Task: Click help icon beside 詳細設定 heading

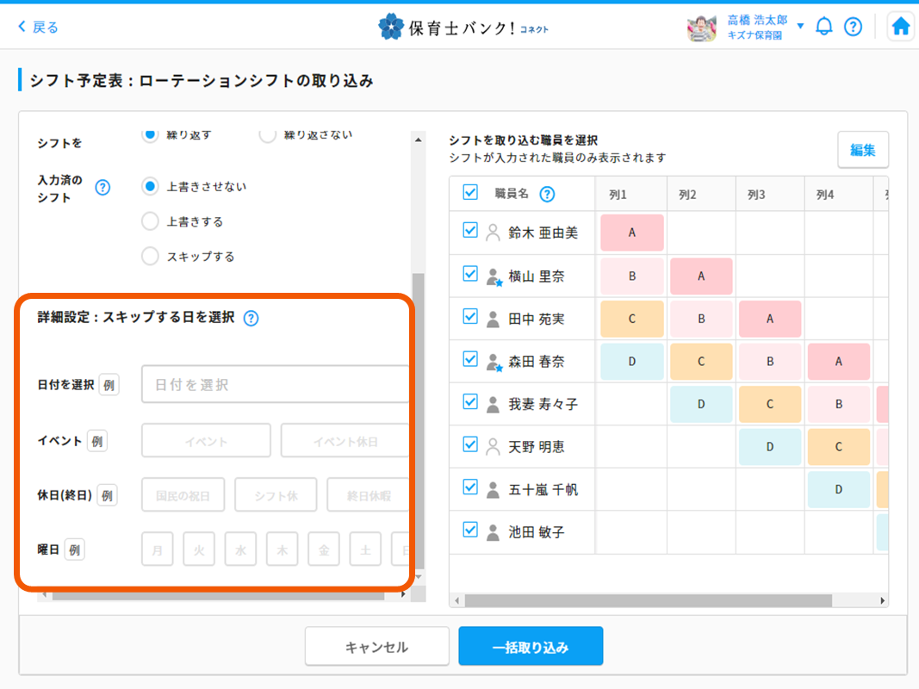Action: [x=251, y=318]
